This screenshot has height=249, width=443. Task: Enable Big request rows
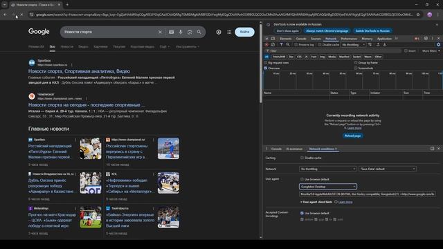[265, 63]
